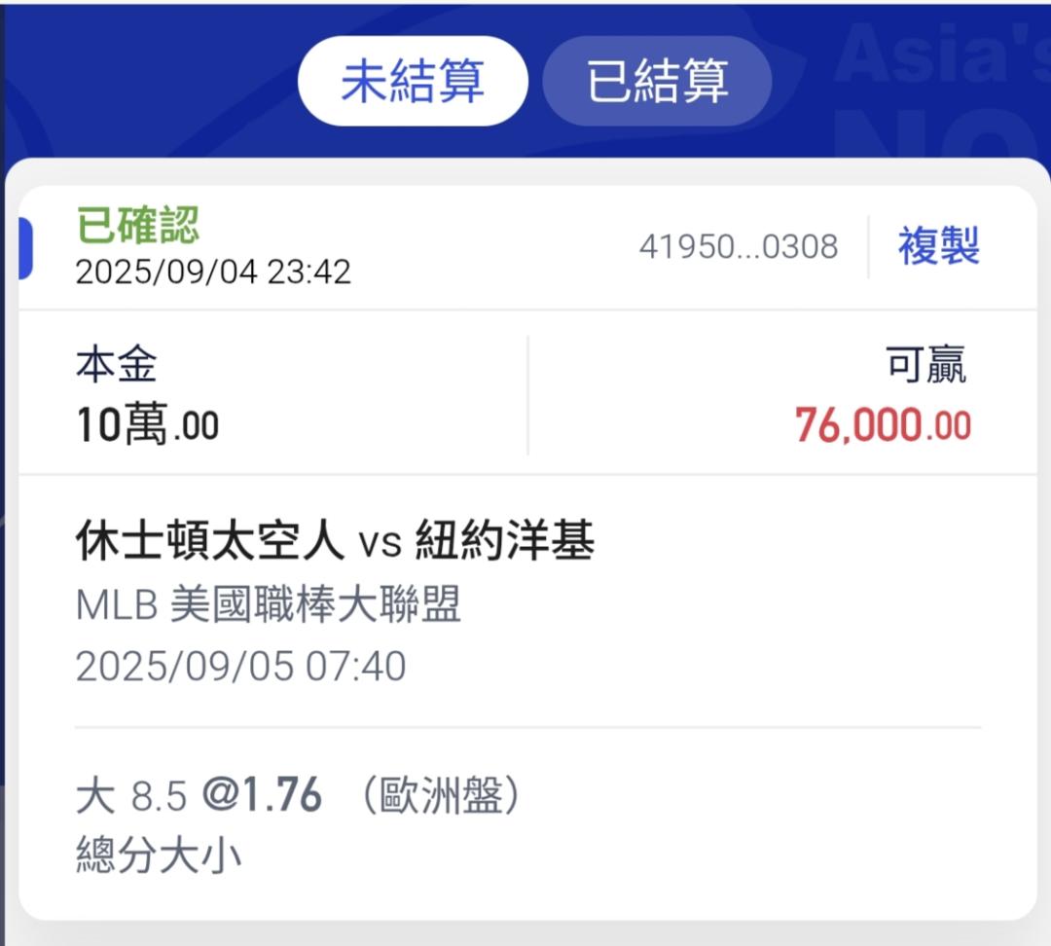This screenshot has width=1051, height=946.
Task: Click the 已確認 status label
Action: pos(138,225)
